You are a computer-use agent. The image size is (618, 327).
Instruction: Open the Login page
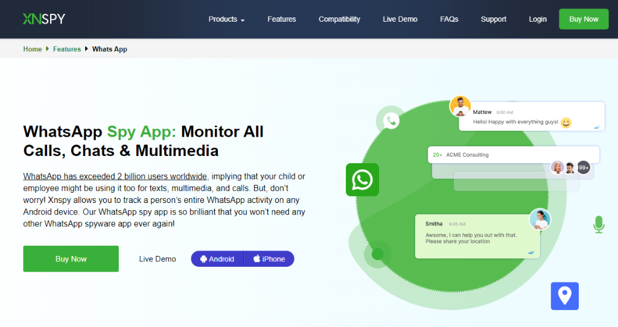coord(538,19)
